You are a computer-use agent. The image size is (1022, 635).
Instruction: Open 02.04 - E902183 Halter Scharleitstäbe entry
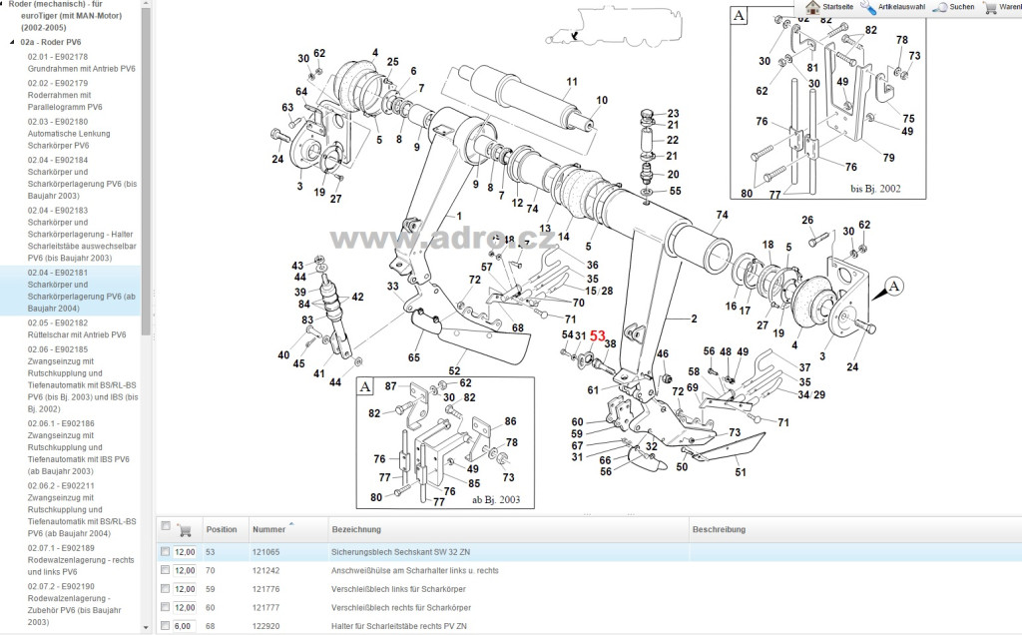pyautogui.click(x=82, y=234)
